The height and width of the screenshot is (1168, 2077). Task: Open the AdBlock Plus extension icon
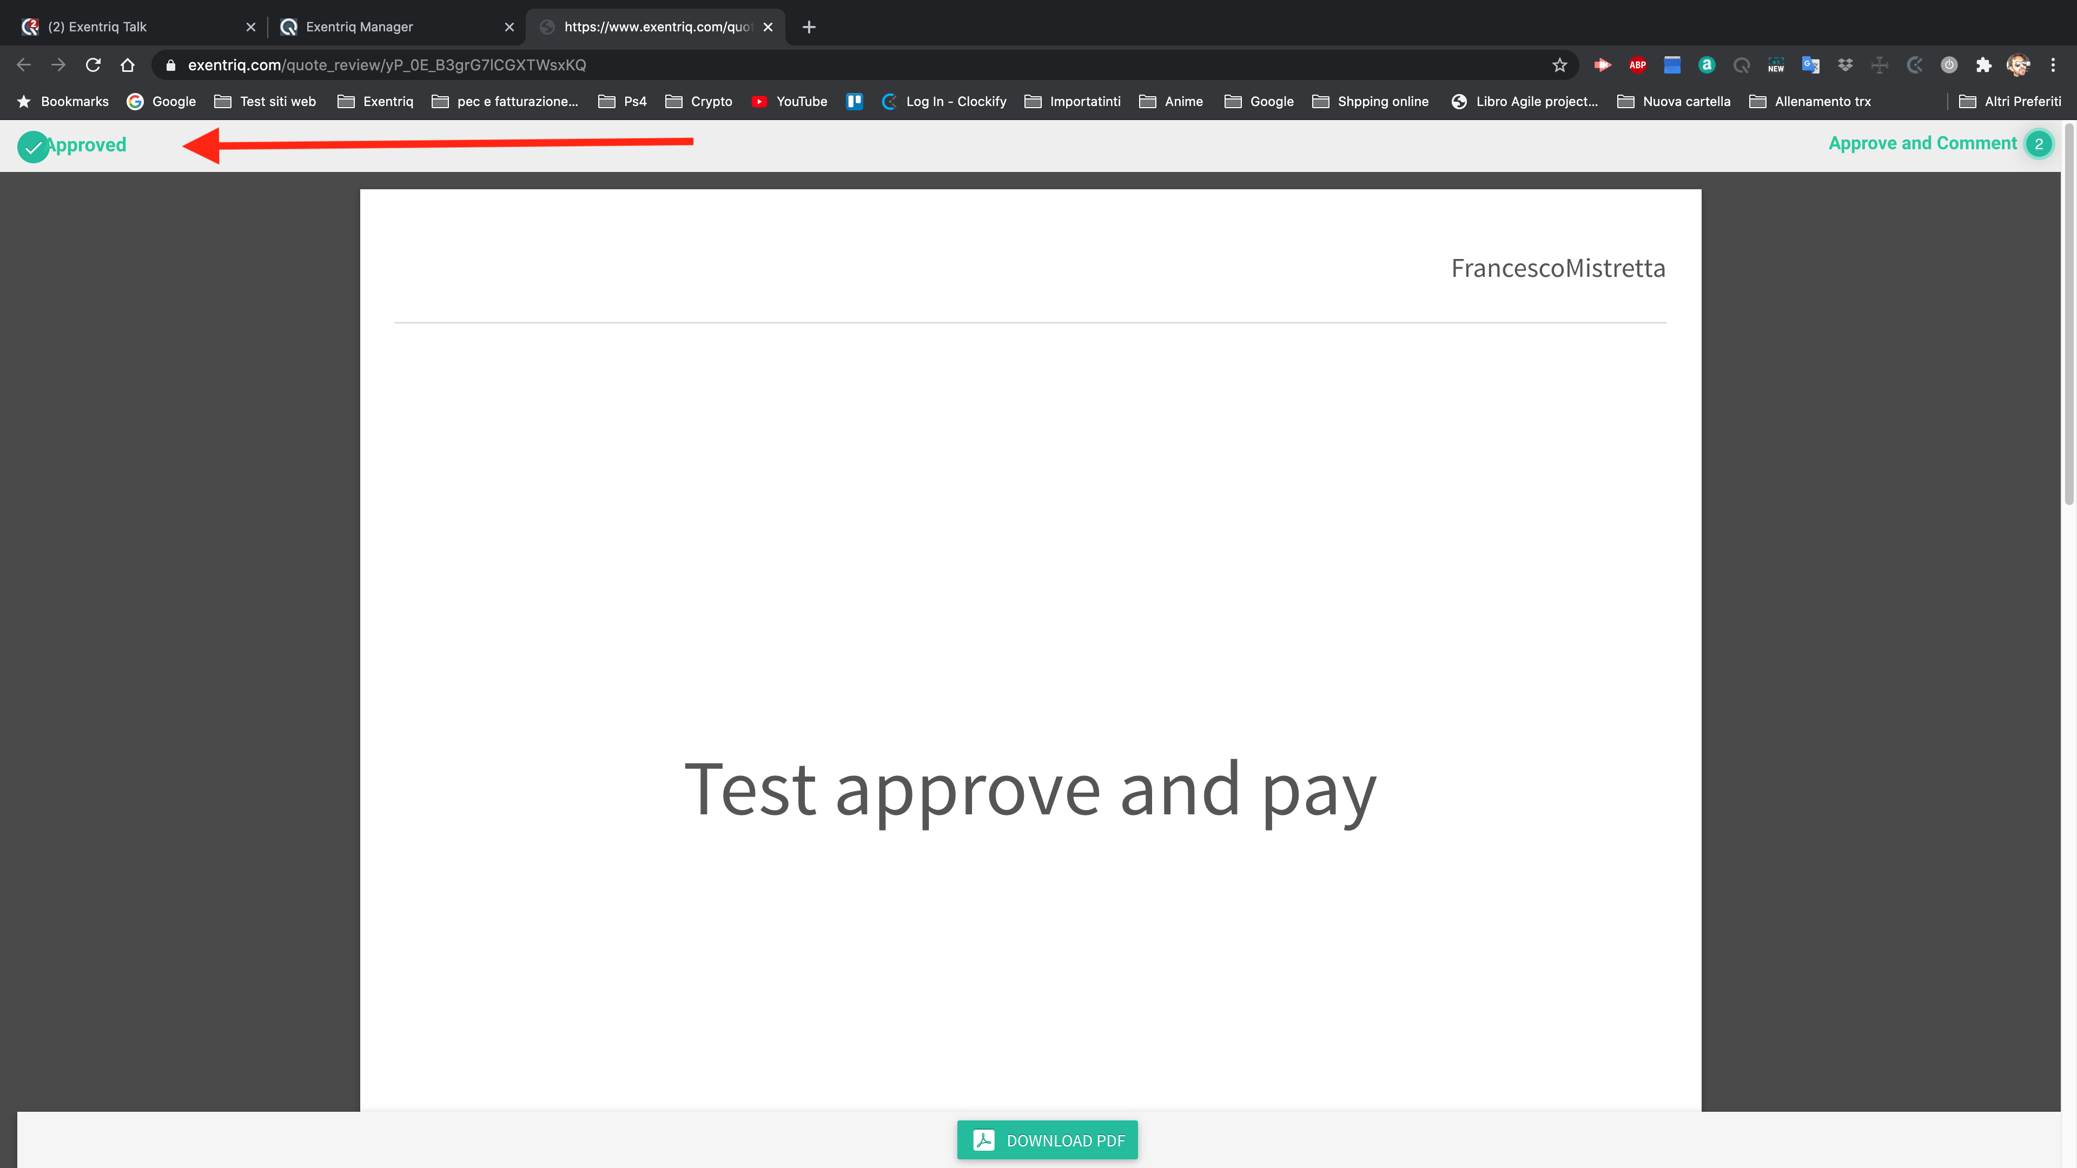(1637, 65)
